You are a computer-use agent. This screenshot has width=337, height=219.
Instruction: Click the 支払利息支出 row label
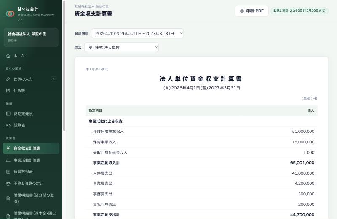pyautogui.click(x=104, y=205)
